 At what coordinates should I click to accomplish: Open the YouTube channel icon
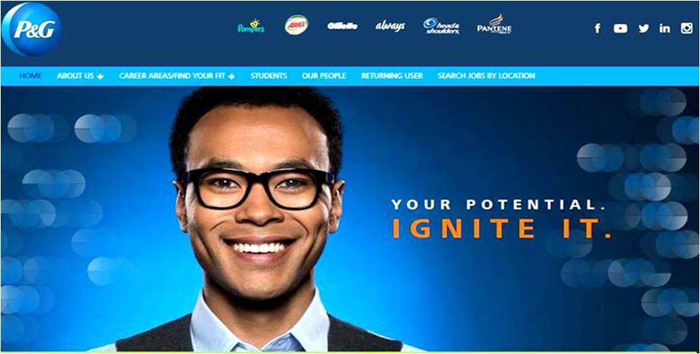[621, 28]
